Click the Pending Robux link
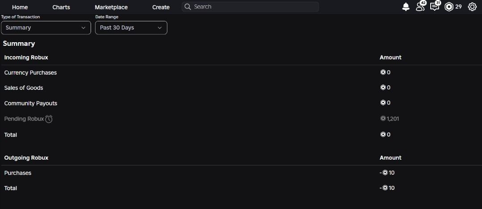This screenshot has height=209, width=482. pos(24,119)
